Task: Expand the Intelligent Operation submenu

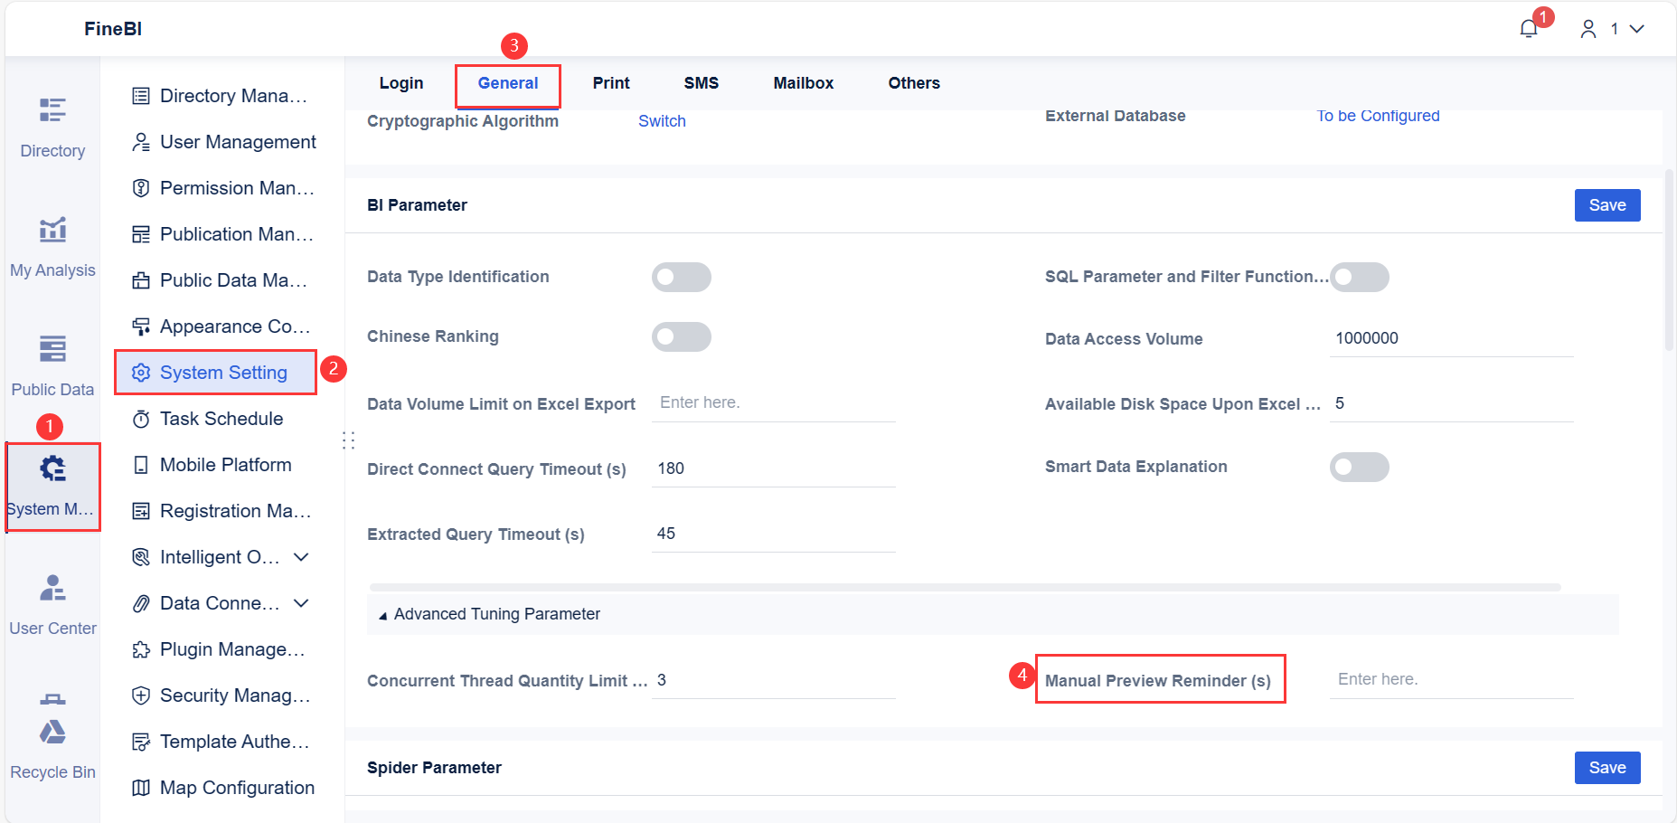Action: (301, 556)
